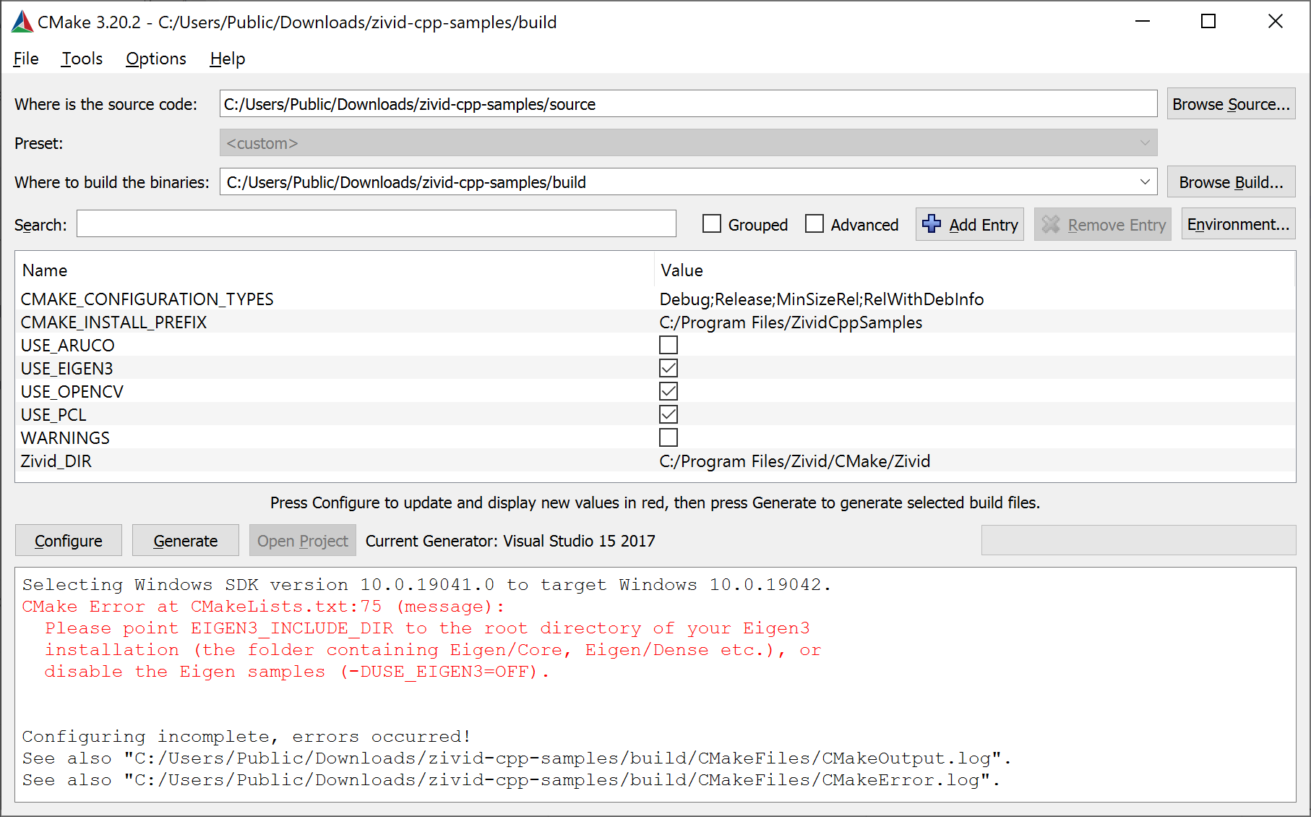Click the build binaries path text
1311x817 pixels.
coord(406,182)
